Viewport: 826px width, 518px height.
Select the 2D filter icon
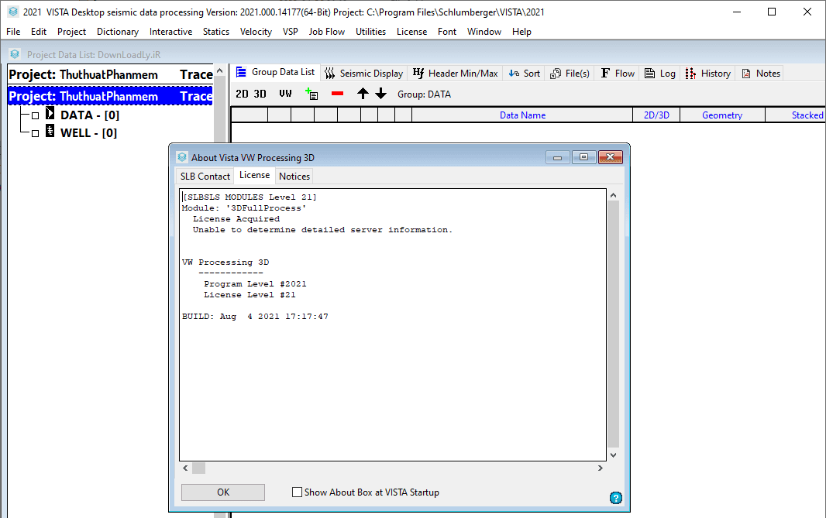[242, 94]
